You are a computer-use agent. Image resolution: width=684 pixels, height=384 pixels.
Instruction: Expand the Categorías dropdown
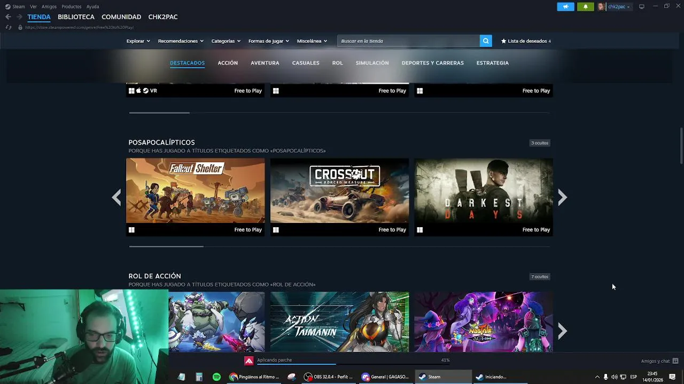click(226, 41)
